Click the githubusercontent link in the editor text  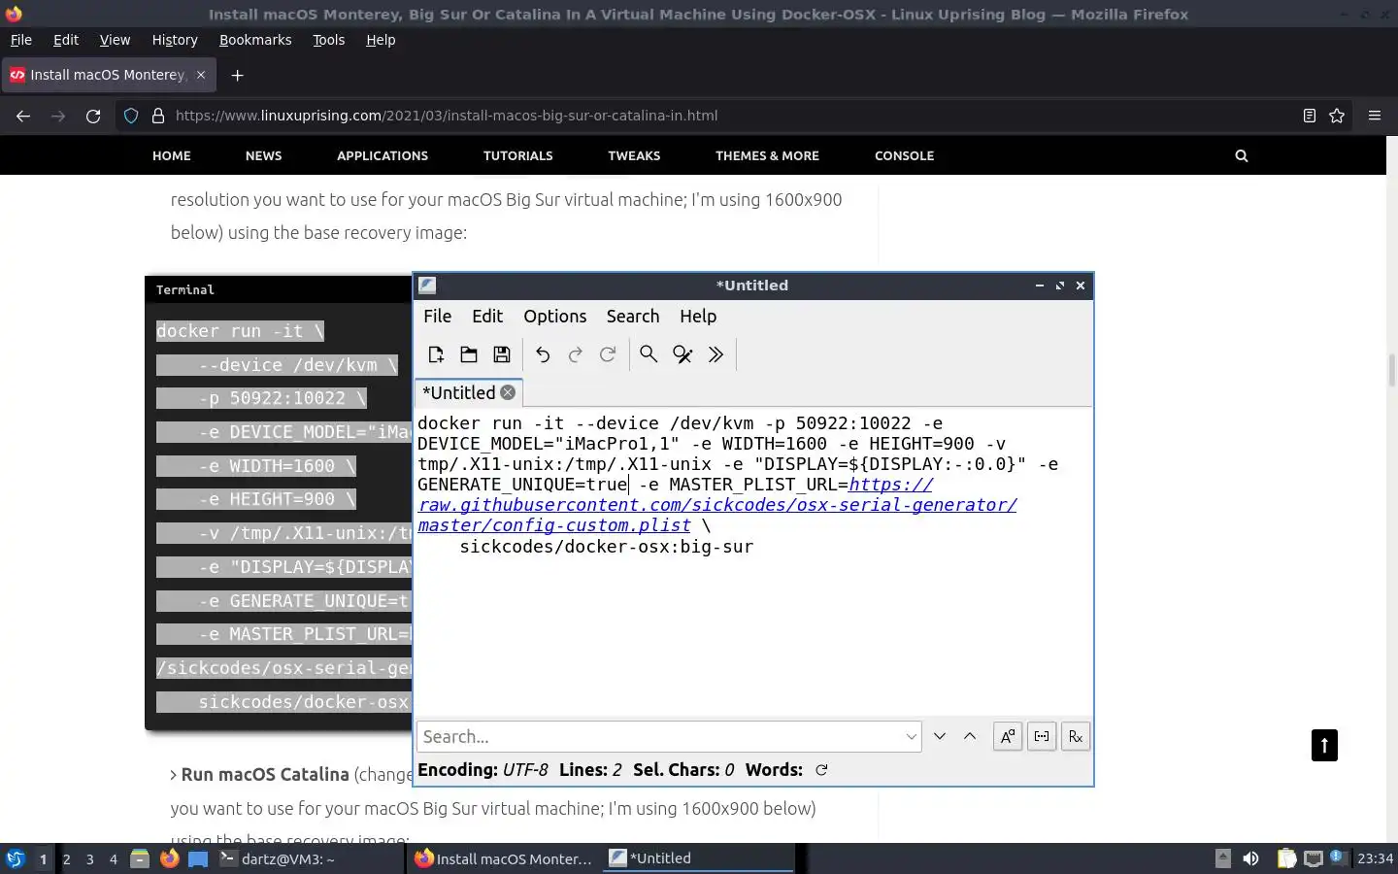716,505
